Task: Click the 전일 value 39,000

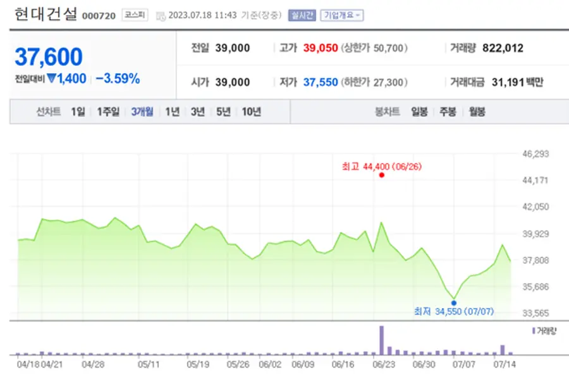Action: click(233, 48)
